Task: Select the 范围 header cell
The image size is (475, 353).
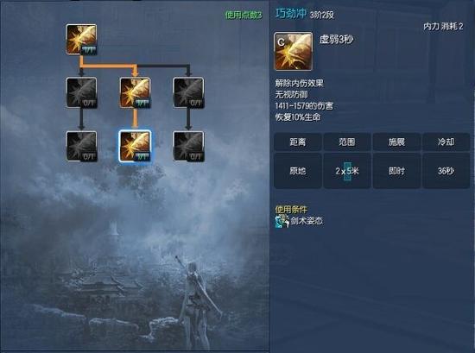Action: tap(347, 142)
